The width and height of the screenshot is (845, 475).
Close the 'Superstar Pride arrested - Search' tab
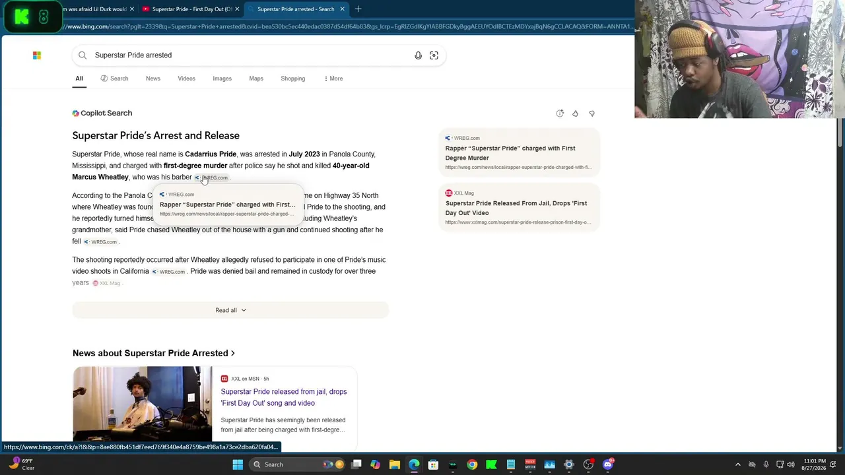342,9
